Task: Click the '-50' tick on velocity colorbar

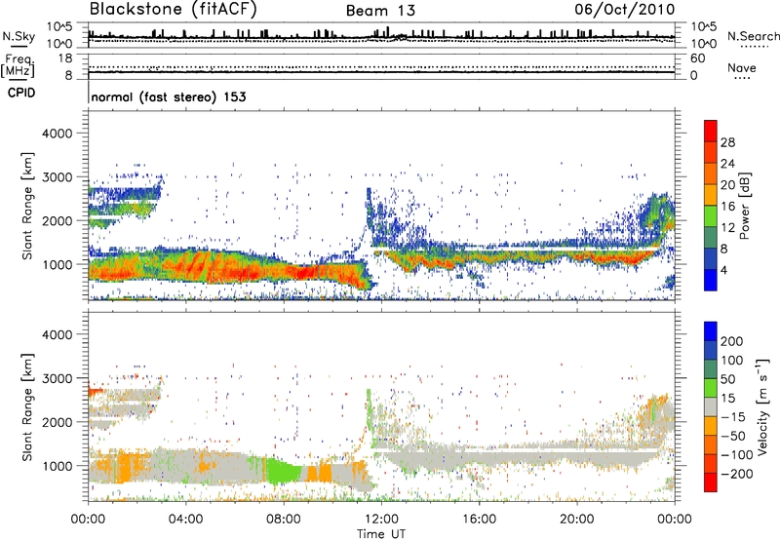Action: point(733,436)
